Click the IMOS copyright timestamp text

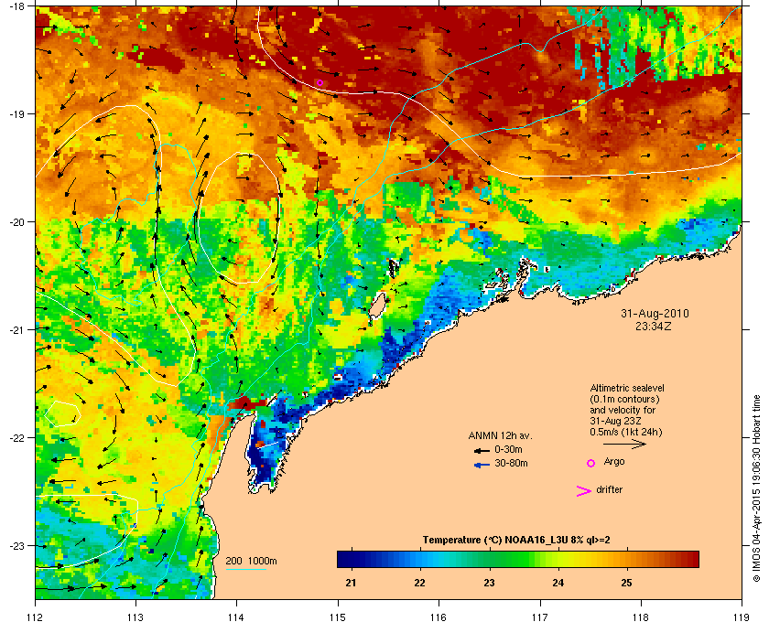pyautogui.click(x=756, y=488)
